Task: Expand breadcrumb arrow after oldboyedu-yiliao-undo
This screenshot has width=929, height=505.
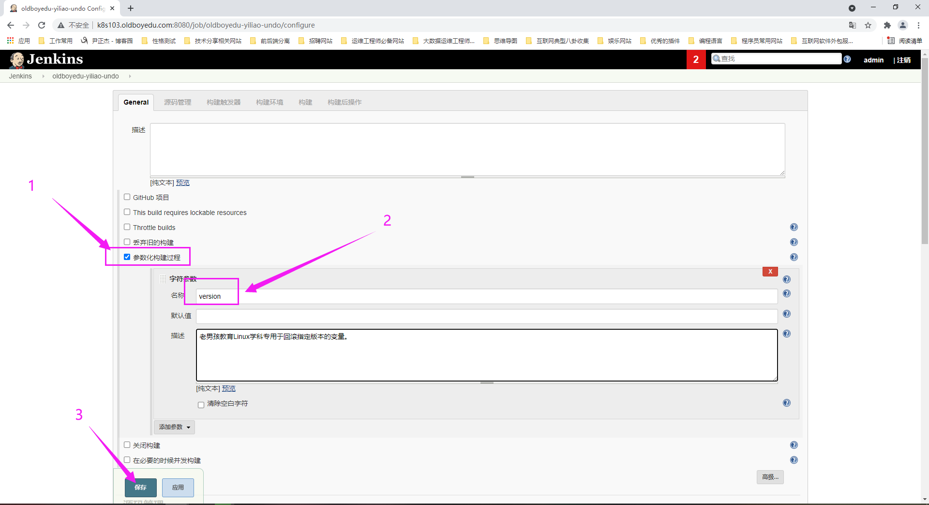Action: (130, 76)
